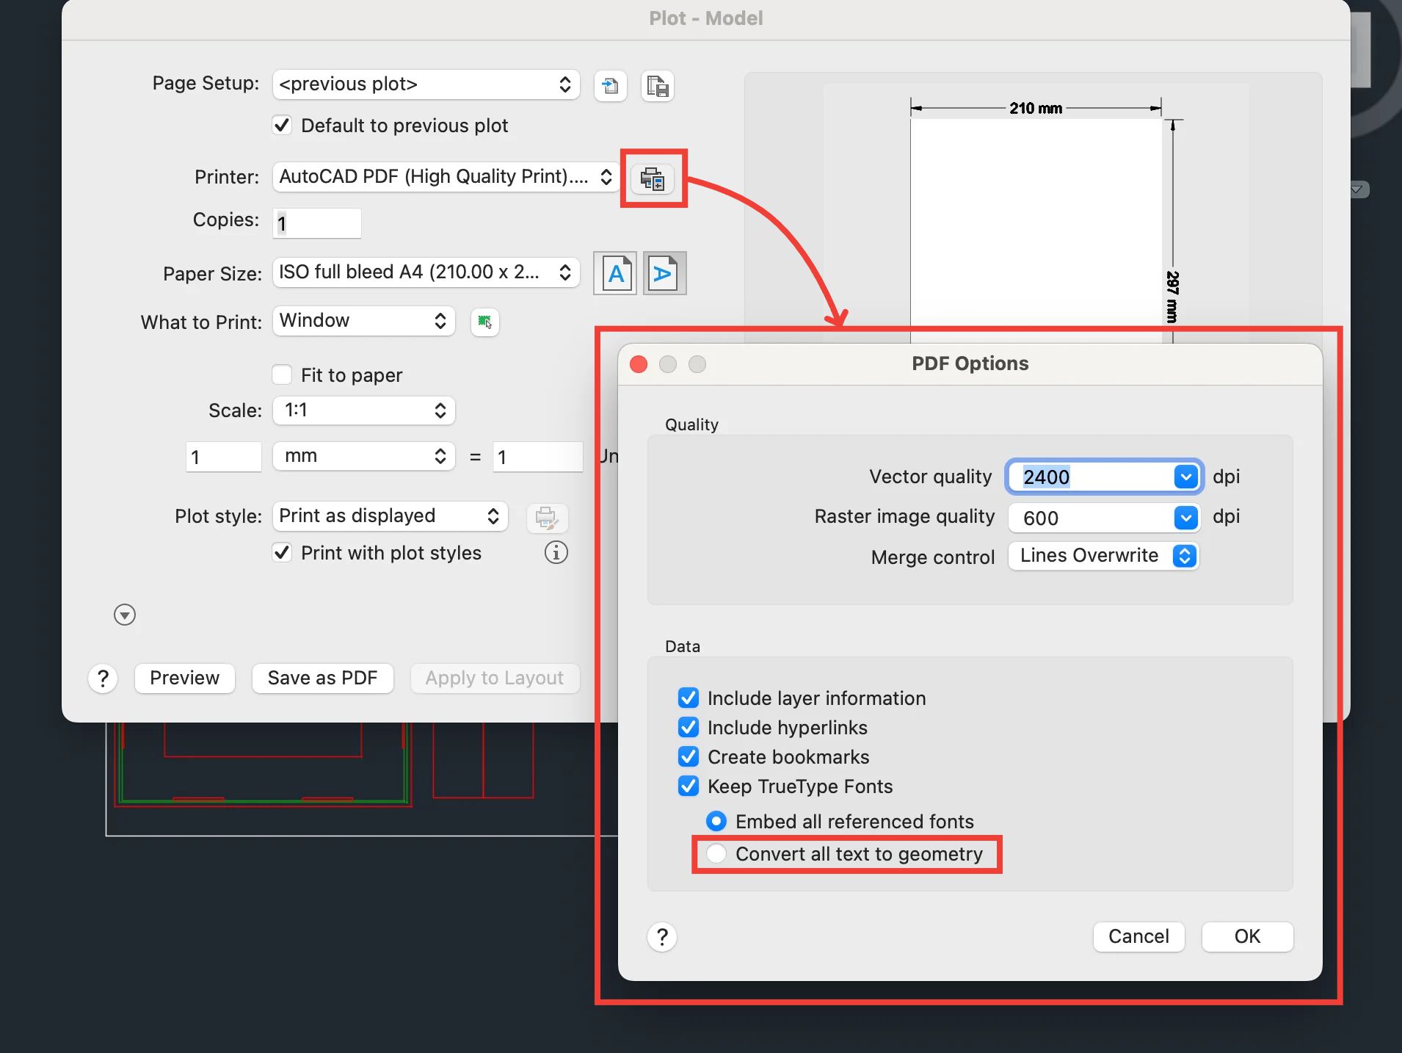Expand advanced plot options disclosure arrow

tap(125, 615)
